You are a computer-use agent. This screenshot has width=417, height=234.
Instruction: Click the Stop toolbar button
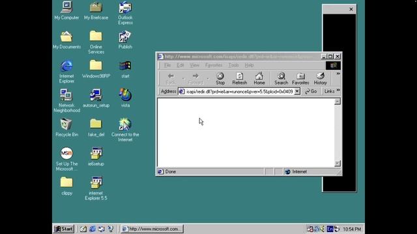220,79
